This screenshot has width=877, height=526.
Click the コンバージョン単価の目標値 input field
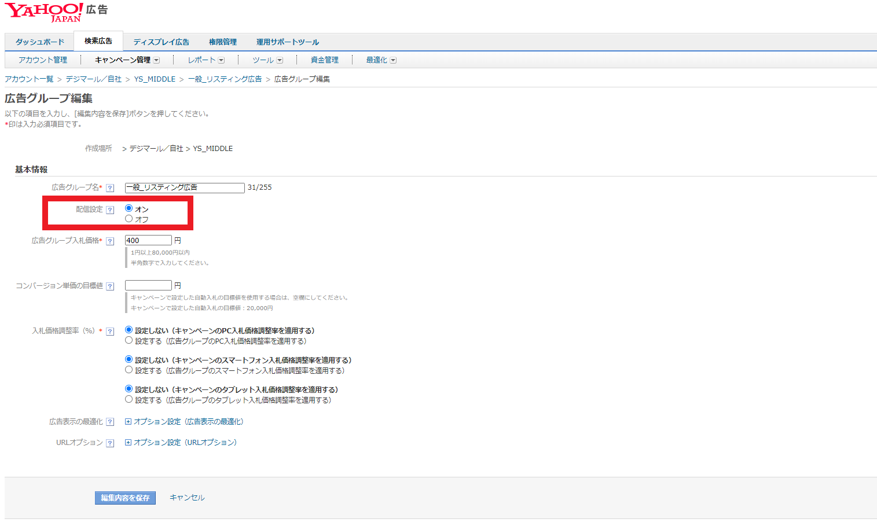pos(148,285)
